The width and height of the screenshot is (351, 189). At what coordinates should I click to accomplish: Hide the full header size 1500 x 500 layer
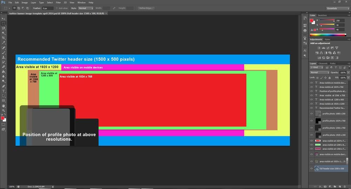(311, 168)
